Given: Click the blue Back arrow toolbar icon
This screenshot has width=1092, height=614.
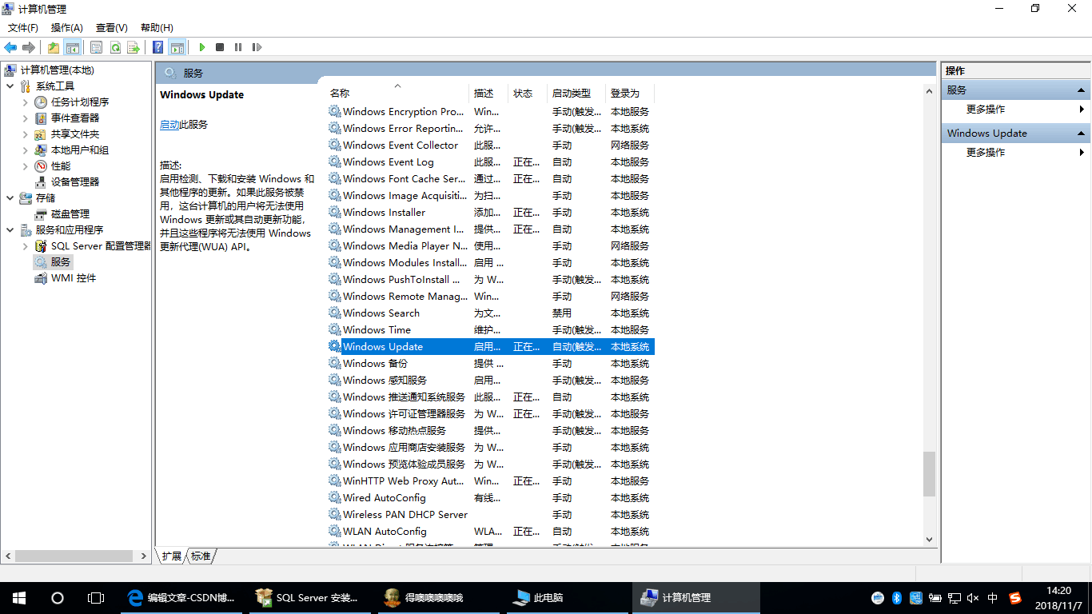Looking at the screenshot, I should point(10,47).
